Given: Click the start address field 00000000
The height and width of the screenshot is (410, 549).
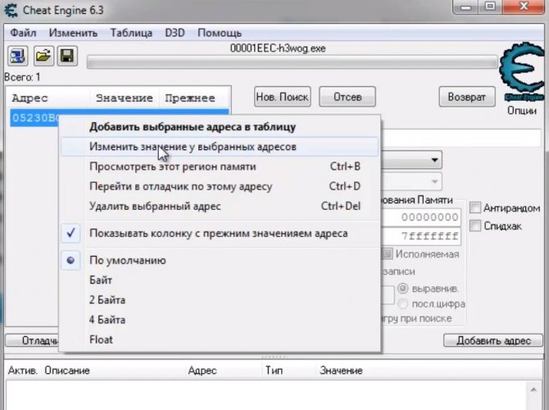Looking at the screenshot, I should point(421,217).
